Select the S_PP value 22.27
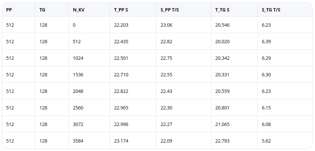Viewport: 315px width, 151px height. 166,124
